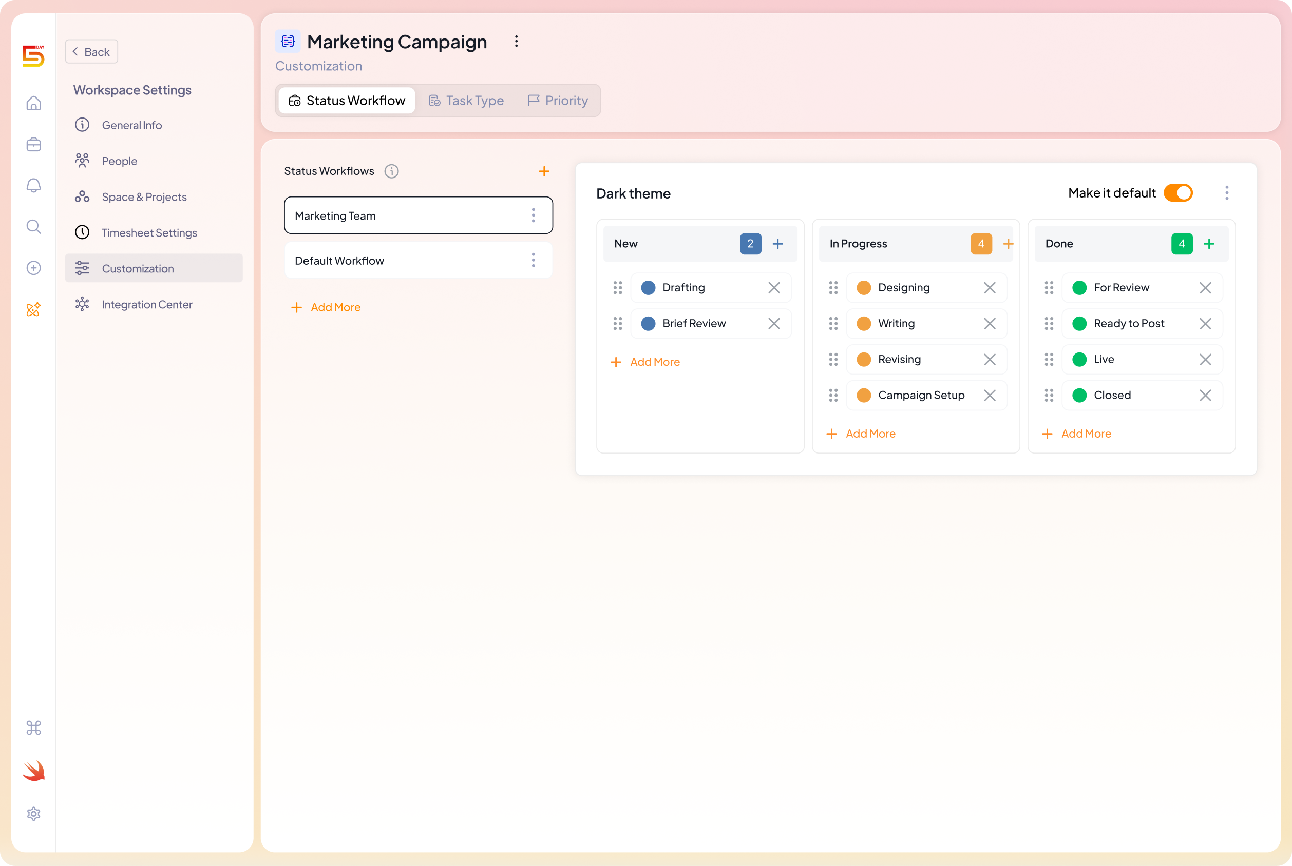Click the orange plus beside Status Workflows

[544, 171]
